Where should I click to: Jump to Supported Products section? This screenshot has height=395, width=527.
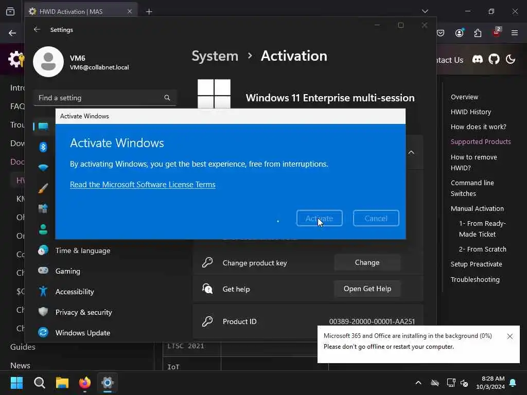point(481,142)
